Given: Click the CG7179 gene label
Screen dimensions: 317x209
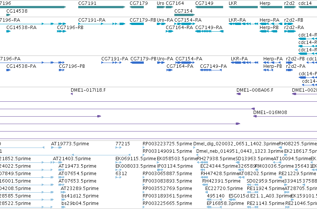Looking at the screenshot, I should 139,3.
